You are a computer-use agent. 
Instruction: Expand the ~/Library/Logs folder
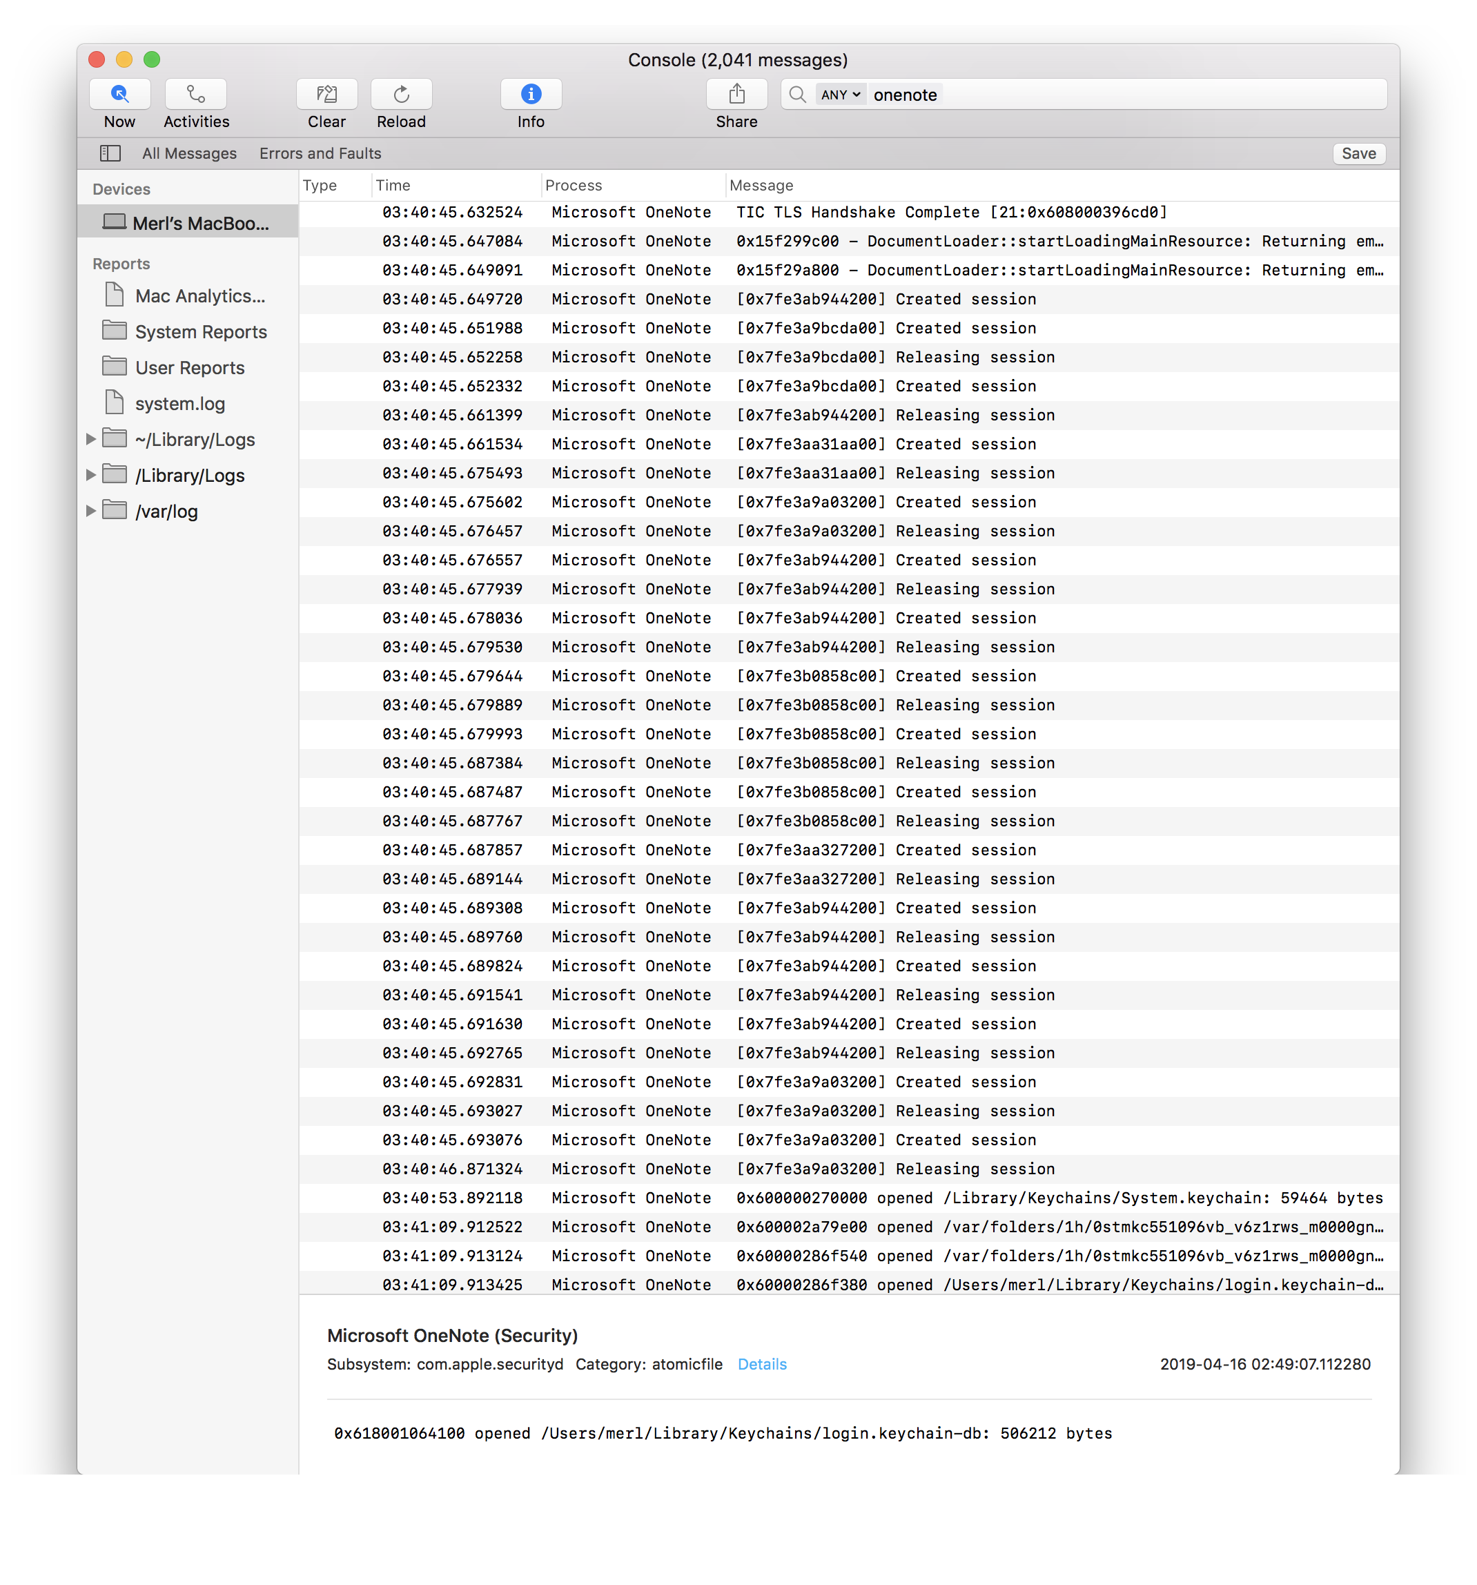(x=90, y=439)
